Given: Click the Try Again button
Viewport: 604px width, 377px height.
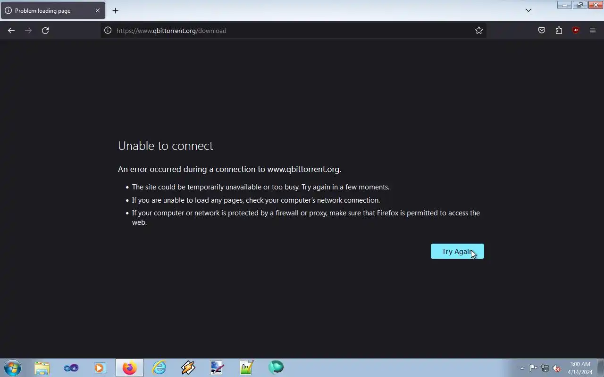Looking at the screenshot, I should pyautogui.click(x=457, y=251).
